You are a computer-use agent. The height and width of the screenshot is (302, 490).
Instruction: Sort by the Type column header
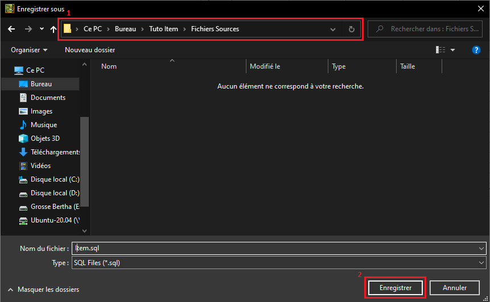(x=339, y=66)
